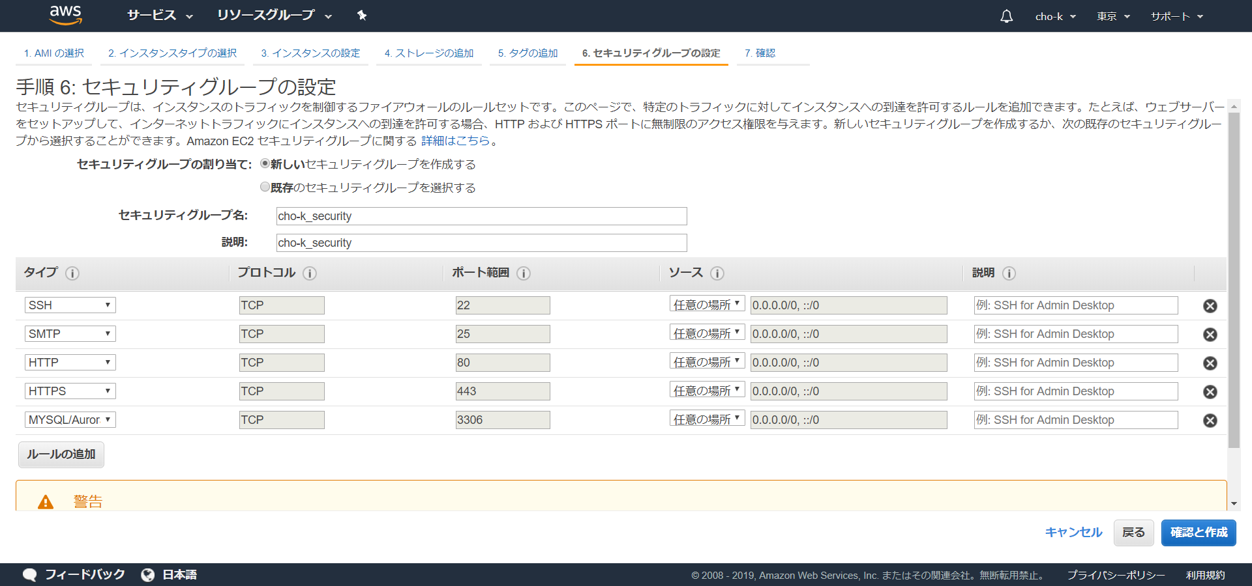The height and width of the screenshot is (586, 1252).
Task: Go to step 2. インスタンスタイプの選択 tab
Action: pos(172,53)
